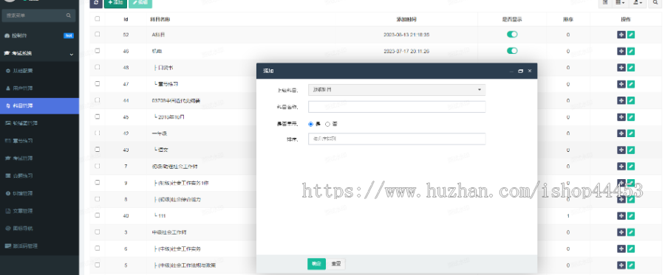Click the 排序 column header

coord(568,19)
